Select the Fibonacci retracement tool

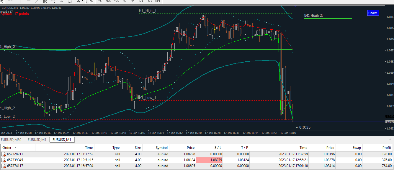coord(53,1)
